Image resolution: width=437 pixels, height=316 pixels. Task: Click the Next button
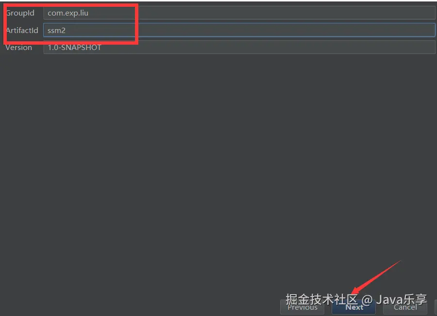pyautogui.click(x=353, y=307)
